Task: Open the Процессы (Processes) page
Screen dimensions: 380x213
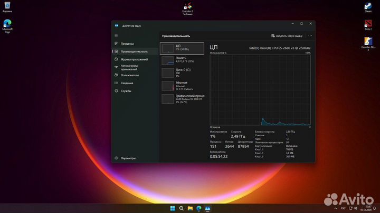Action: (127, 44)
